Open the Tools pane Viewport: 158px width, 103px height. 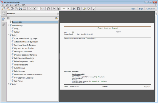tap(133, 9)
